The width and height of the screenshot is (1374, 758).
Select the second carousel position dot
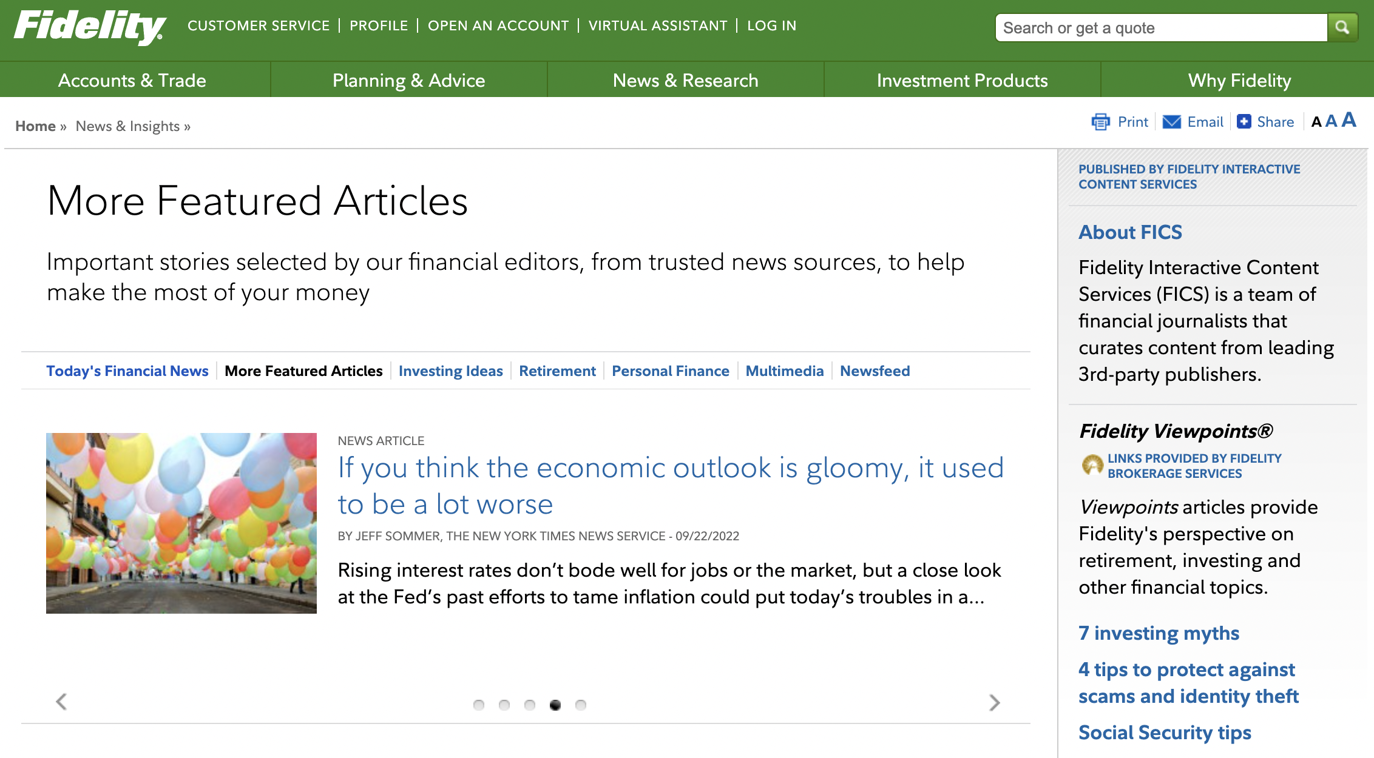coord(504,705)
